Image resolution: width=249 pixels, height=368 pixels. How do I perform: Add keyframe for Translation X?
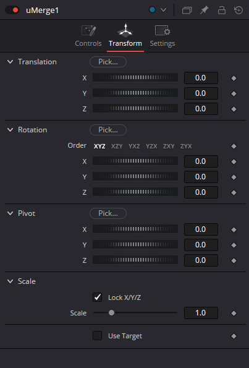tap(234, 78)
